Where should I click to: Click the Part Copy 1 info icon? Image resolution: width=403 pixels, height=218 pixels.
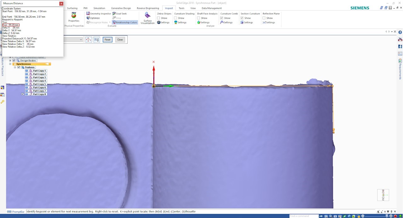[x=27, y=71]
